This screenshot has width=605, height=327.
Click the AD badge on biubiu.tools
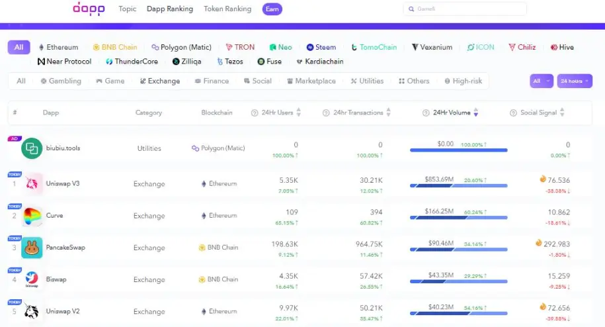point(15,138)
